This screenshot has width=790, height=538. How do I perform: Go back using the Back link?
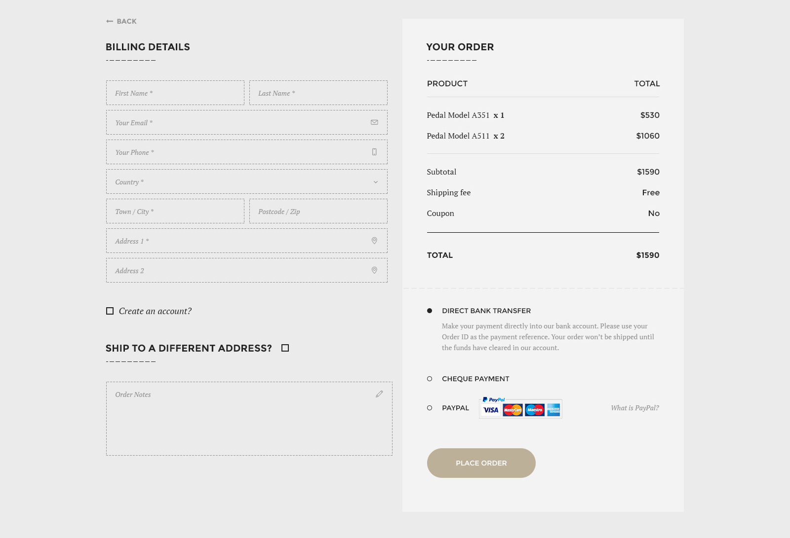coord(126,21)
